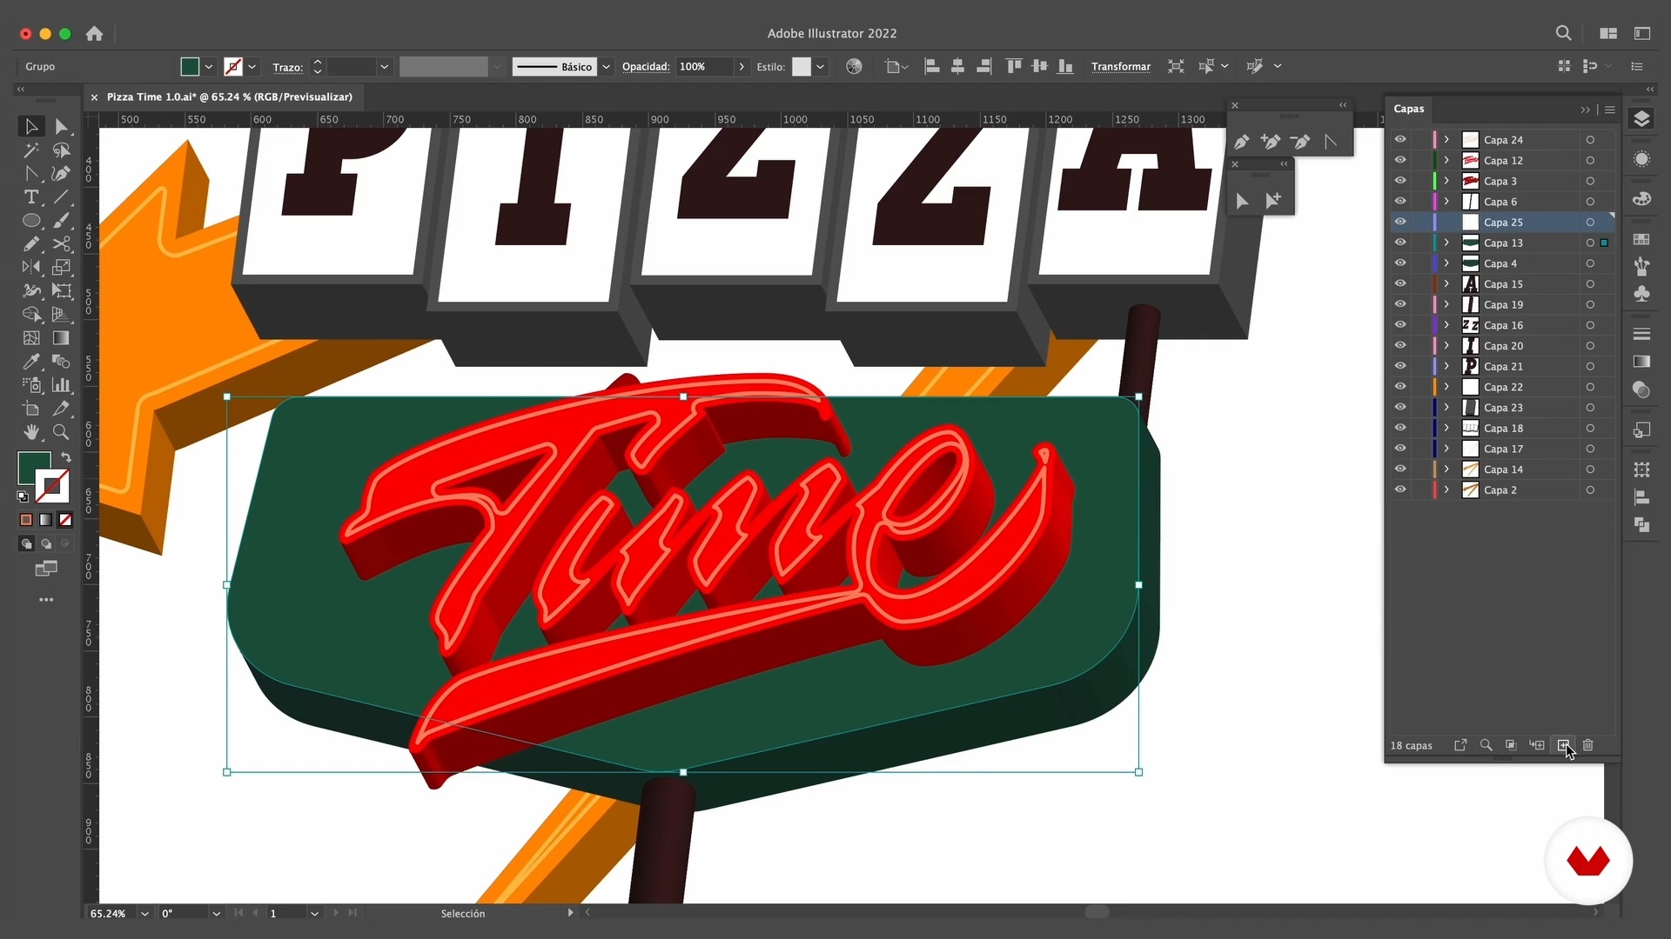Open the Básico brush definition dropdown
Image resolution: width=1671 pixels, height=939 pixels.
point(607,67)
